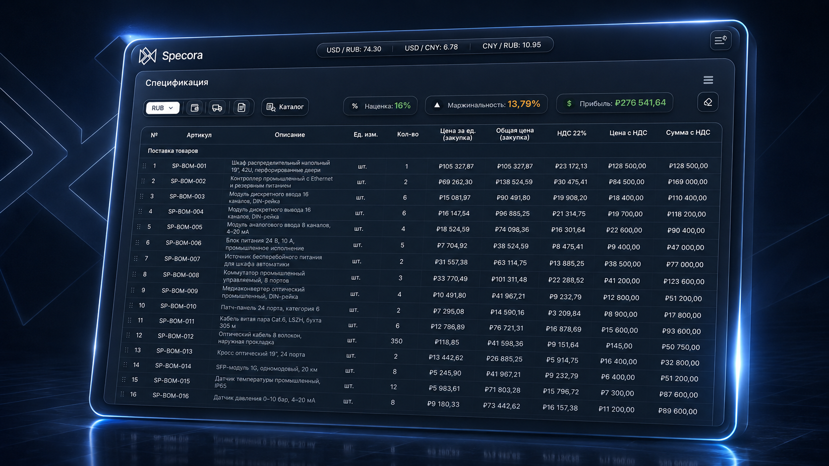
Task: Select the SP-BOM-005 article cell
Action: click(x=184, y=227)
